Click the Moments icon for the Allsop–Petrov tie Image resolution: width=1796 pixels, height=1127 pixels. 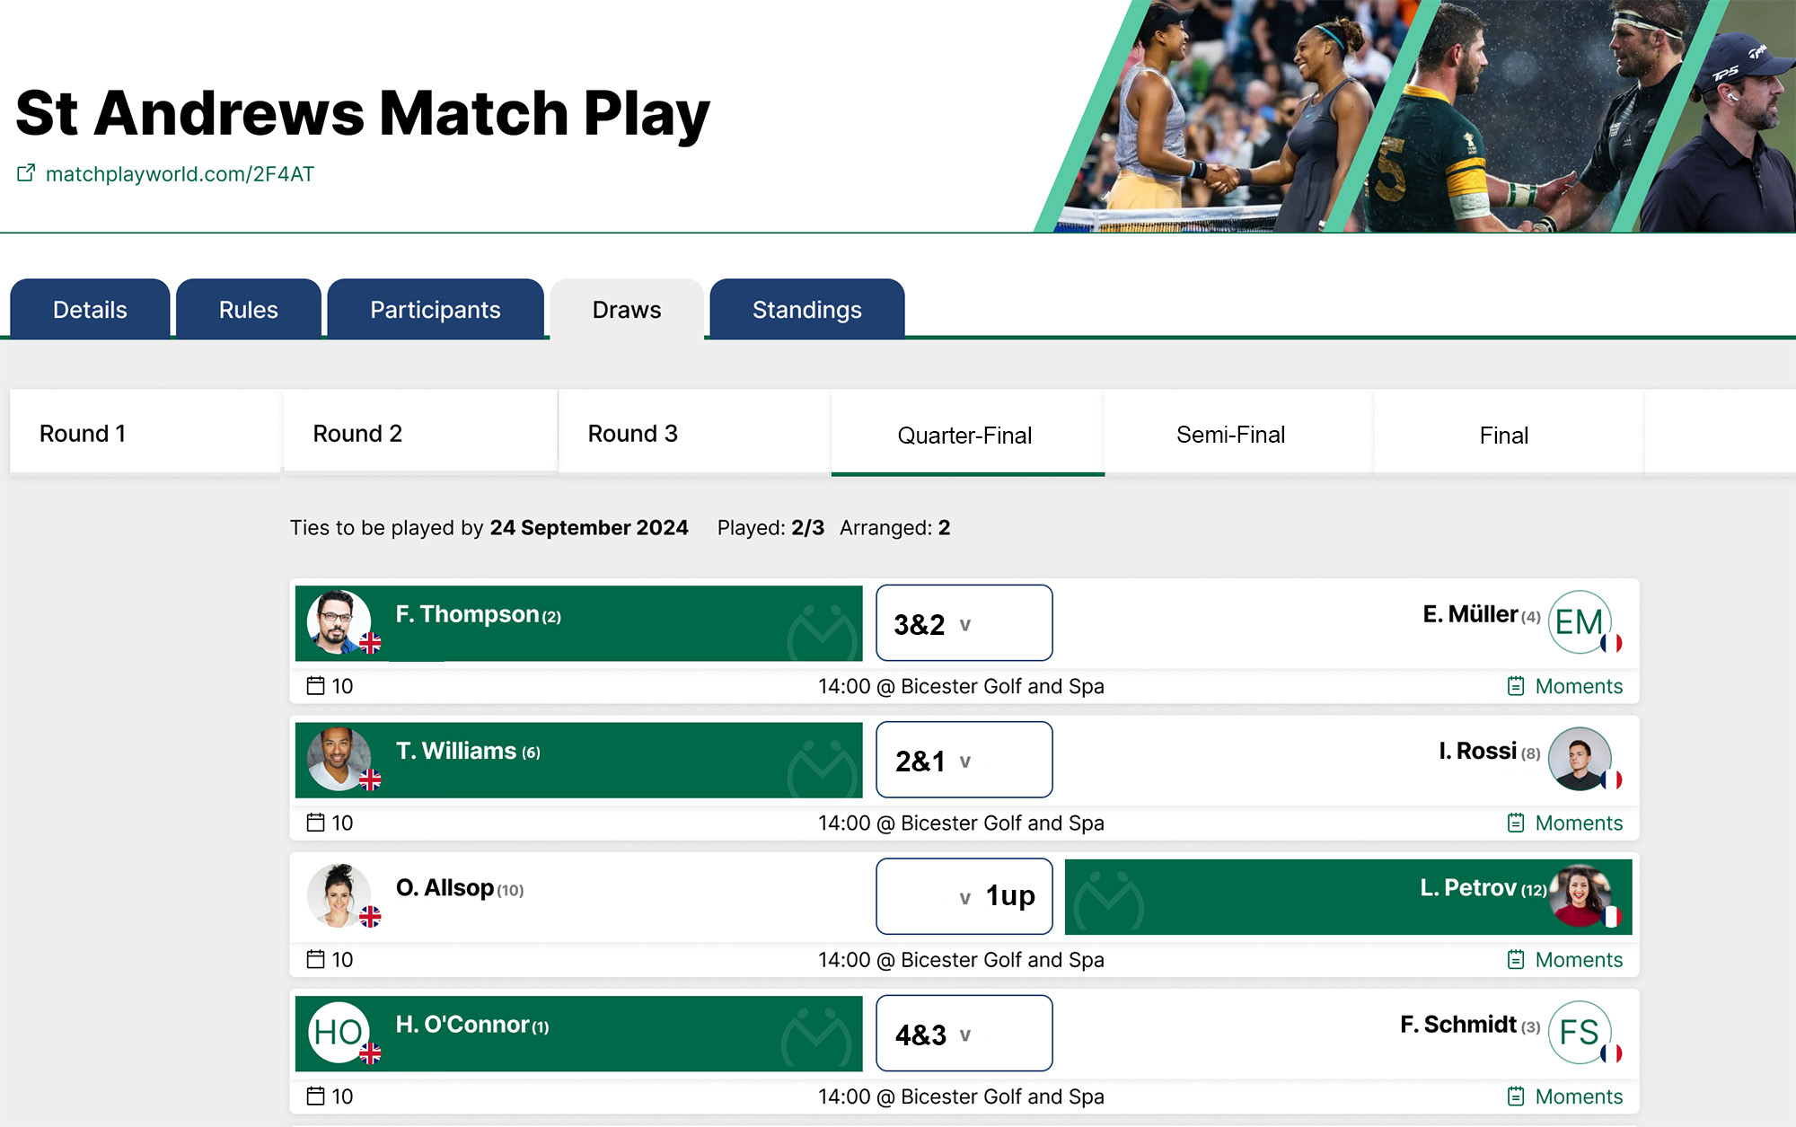tap(1515, 959)
